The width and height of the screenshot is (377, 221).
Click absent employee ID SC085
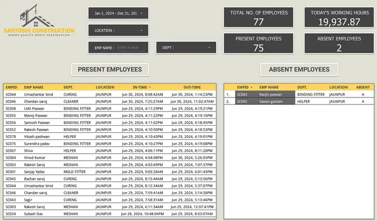pyautogui.click(x=242, y=102)
